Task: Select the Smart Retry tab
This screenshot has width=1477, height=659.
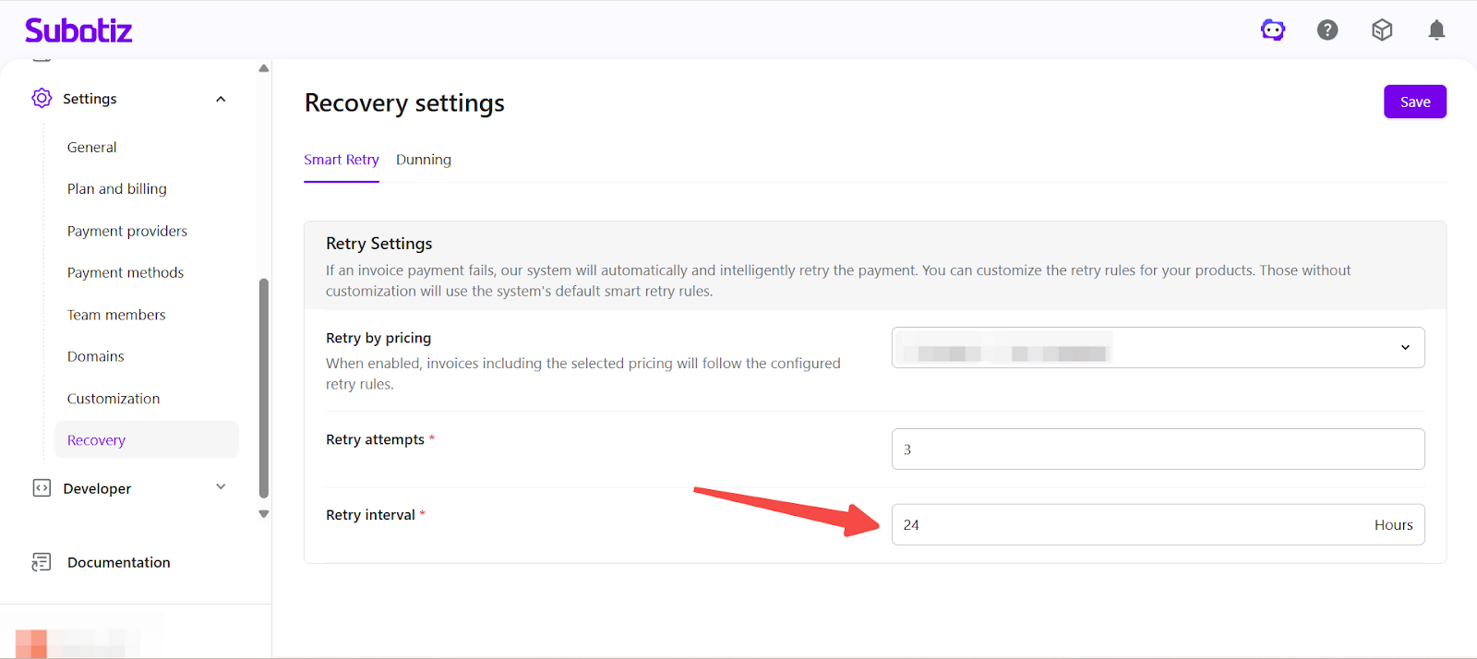Action: click(x=342, y=160)
